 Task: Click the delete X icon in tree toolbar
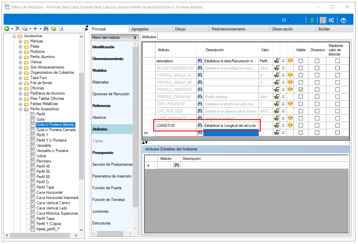coord(18,29)
